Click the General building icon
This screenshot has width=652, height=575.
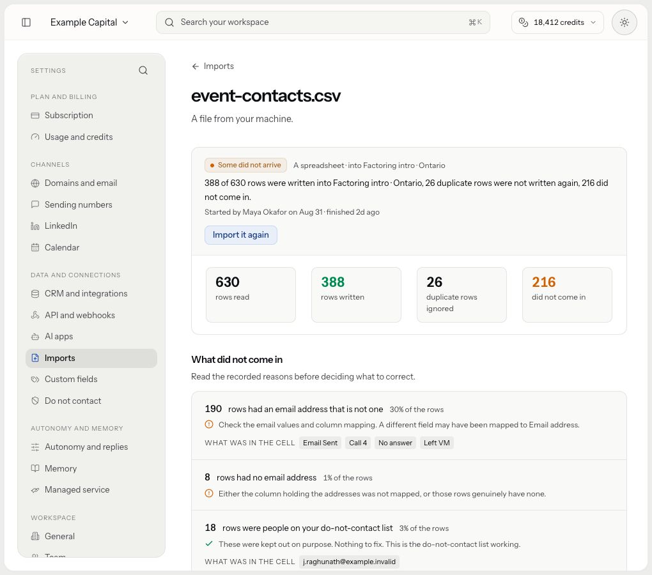pos(35,537)
